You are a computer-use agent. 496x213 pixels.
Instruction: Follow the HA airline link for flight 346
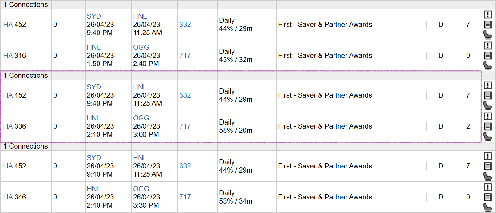[8, 197]
